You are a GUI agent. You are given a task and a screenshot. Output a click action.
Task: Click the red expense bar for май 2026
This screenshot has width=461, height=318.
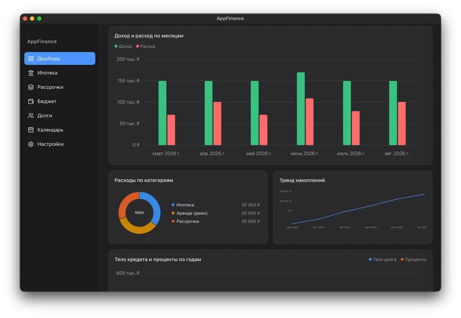263,130
